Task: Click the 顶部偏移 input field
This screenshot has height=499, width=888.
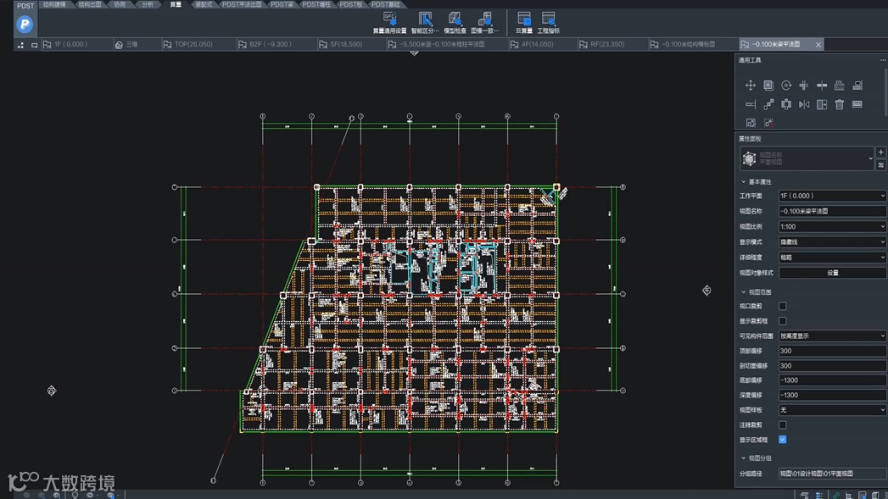Action: 832,351
